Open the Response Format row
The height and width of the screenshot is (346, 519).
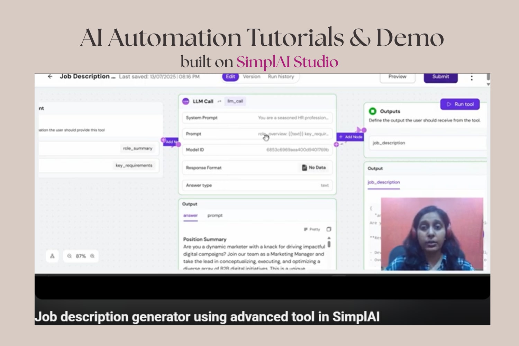[x=257, y=167]
